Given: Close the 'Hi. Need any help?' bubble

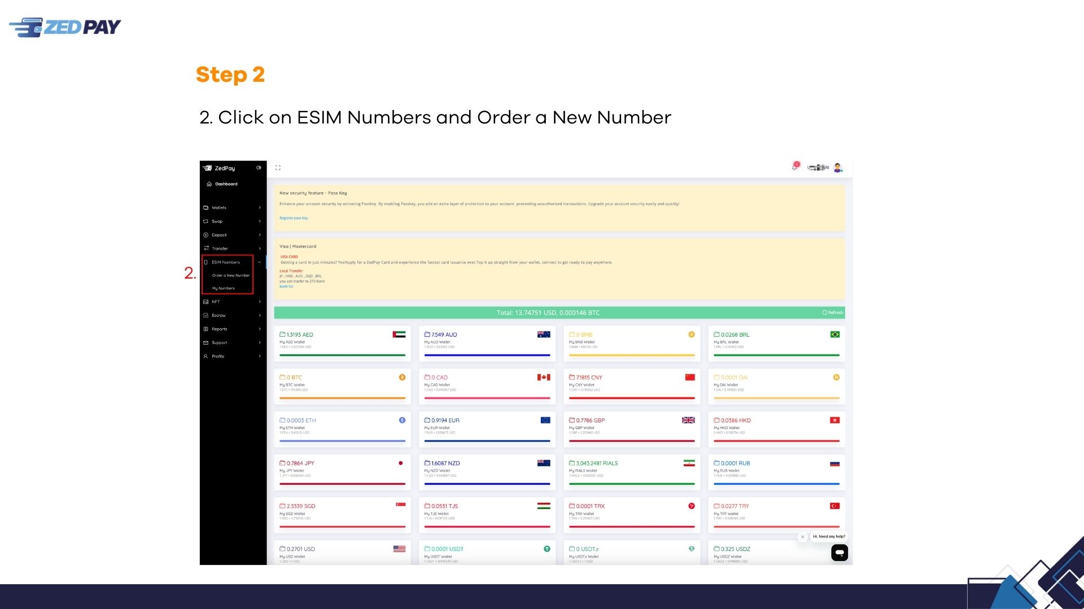Looking at the screenshot, I should click(x=803, y=537).
